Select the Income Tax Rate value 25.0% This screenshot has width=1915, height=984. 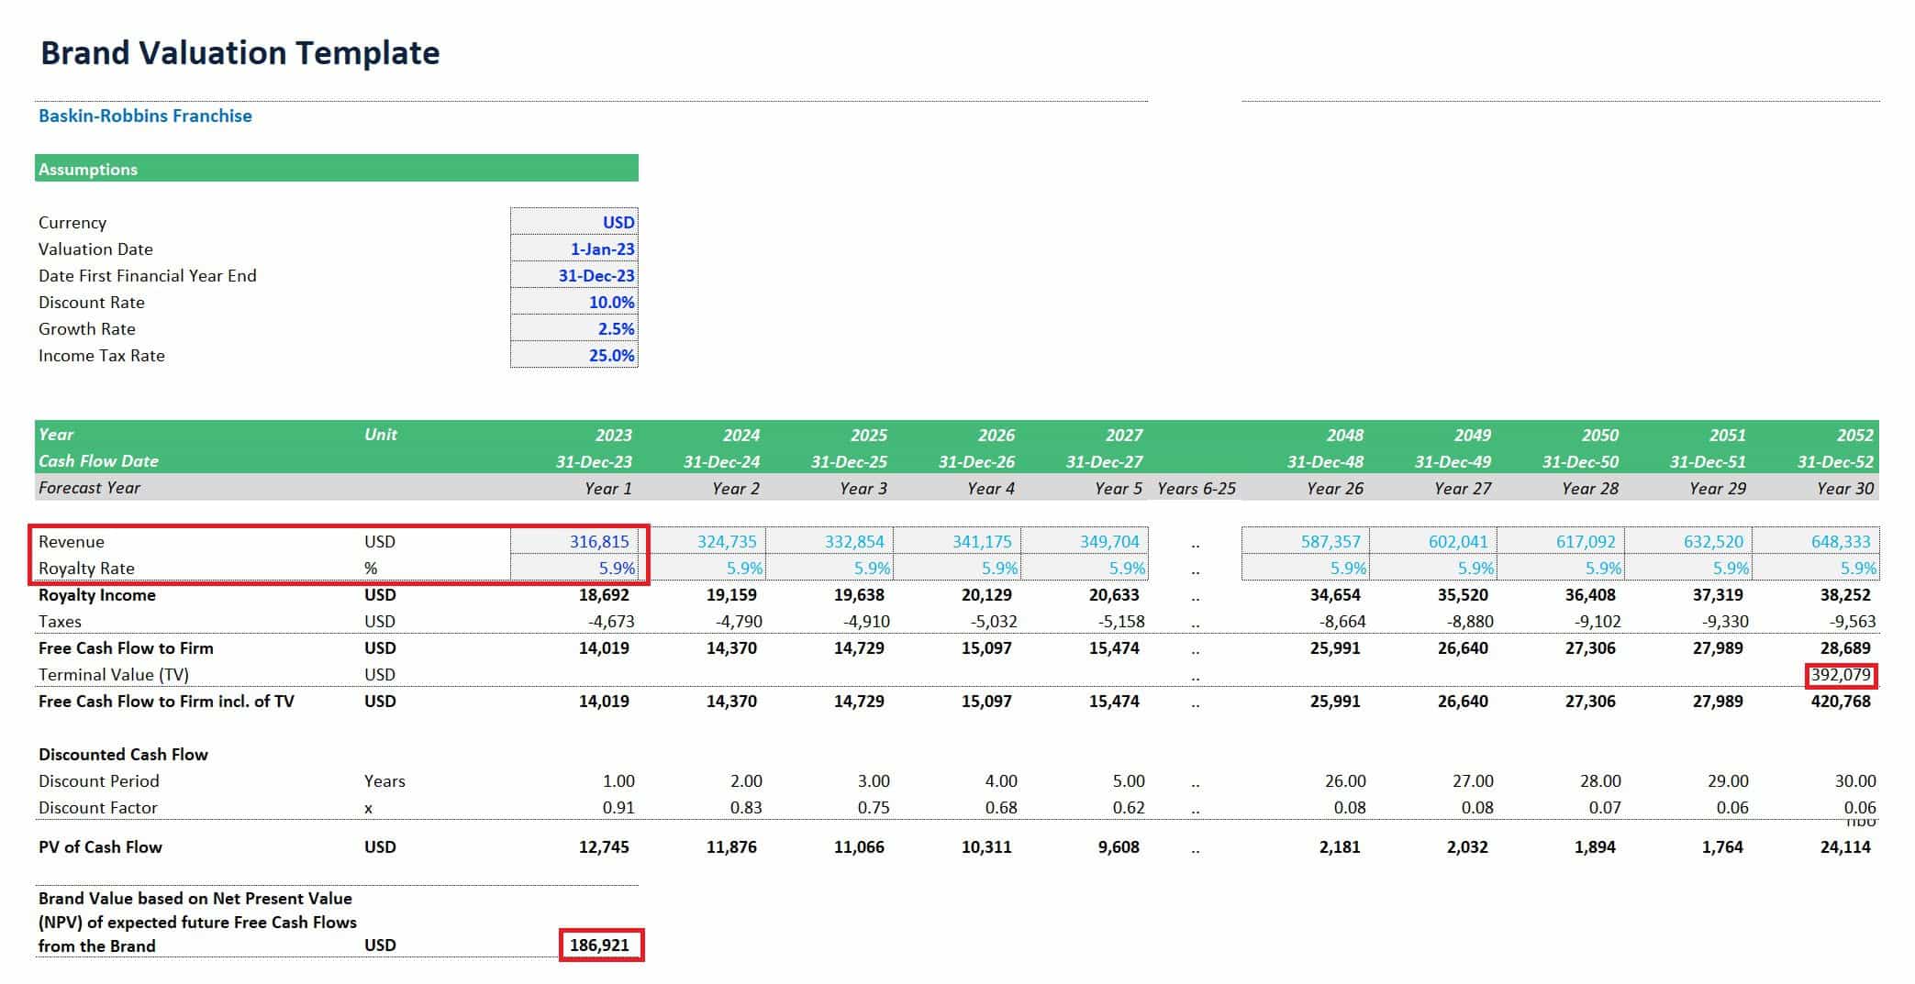[x=574, y=355]
